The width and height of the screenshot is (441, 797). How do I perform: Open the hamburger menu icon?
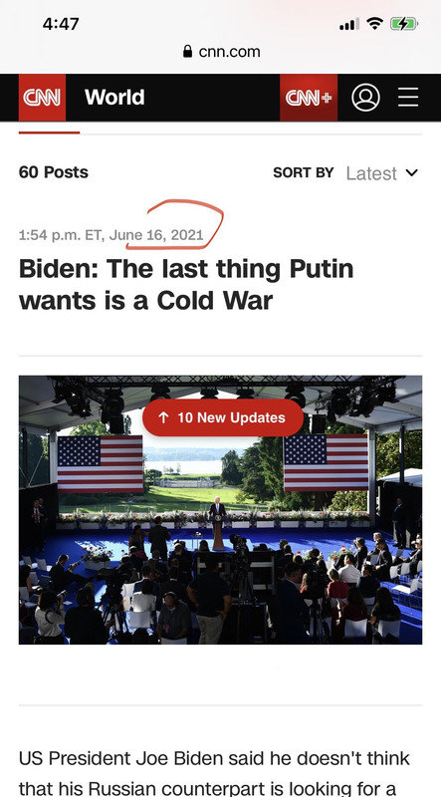pyautogui.click(x=408, y=97)
